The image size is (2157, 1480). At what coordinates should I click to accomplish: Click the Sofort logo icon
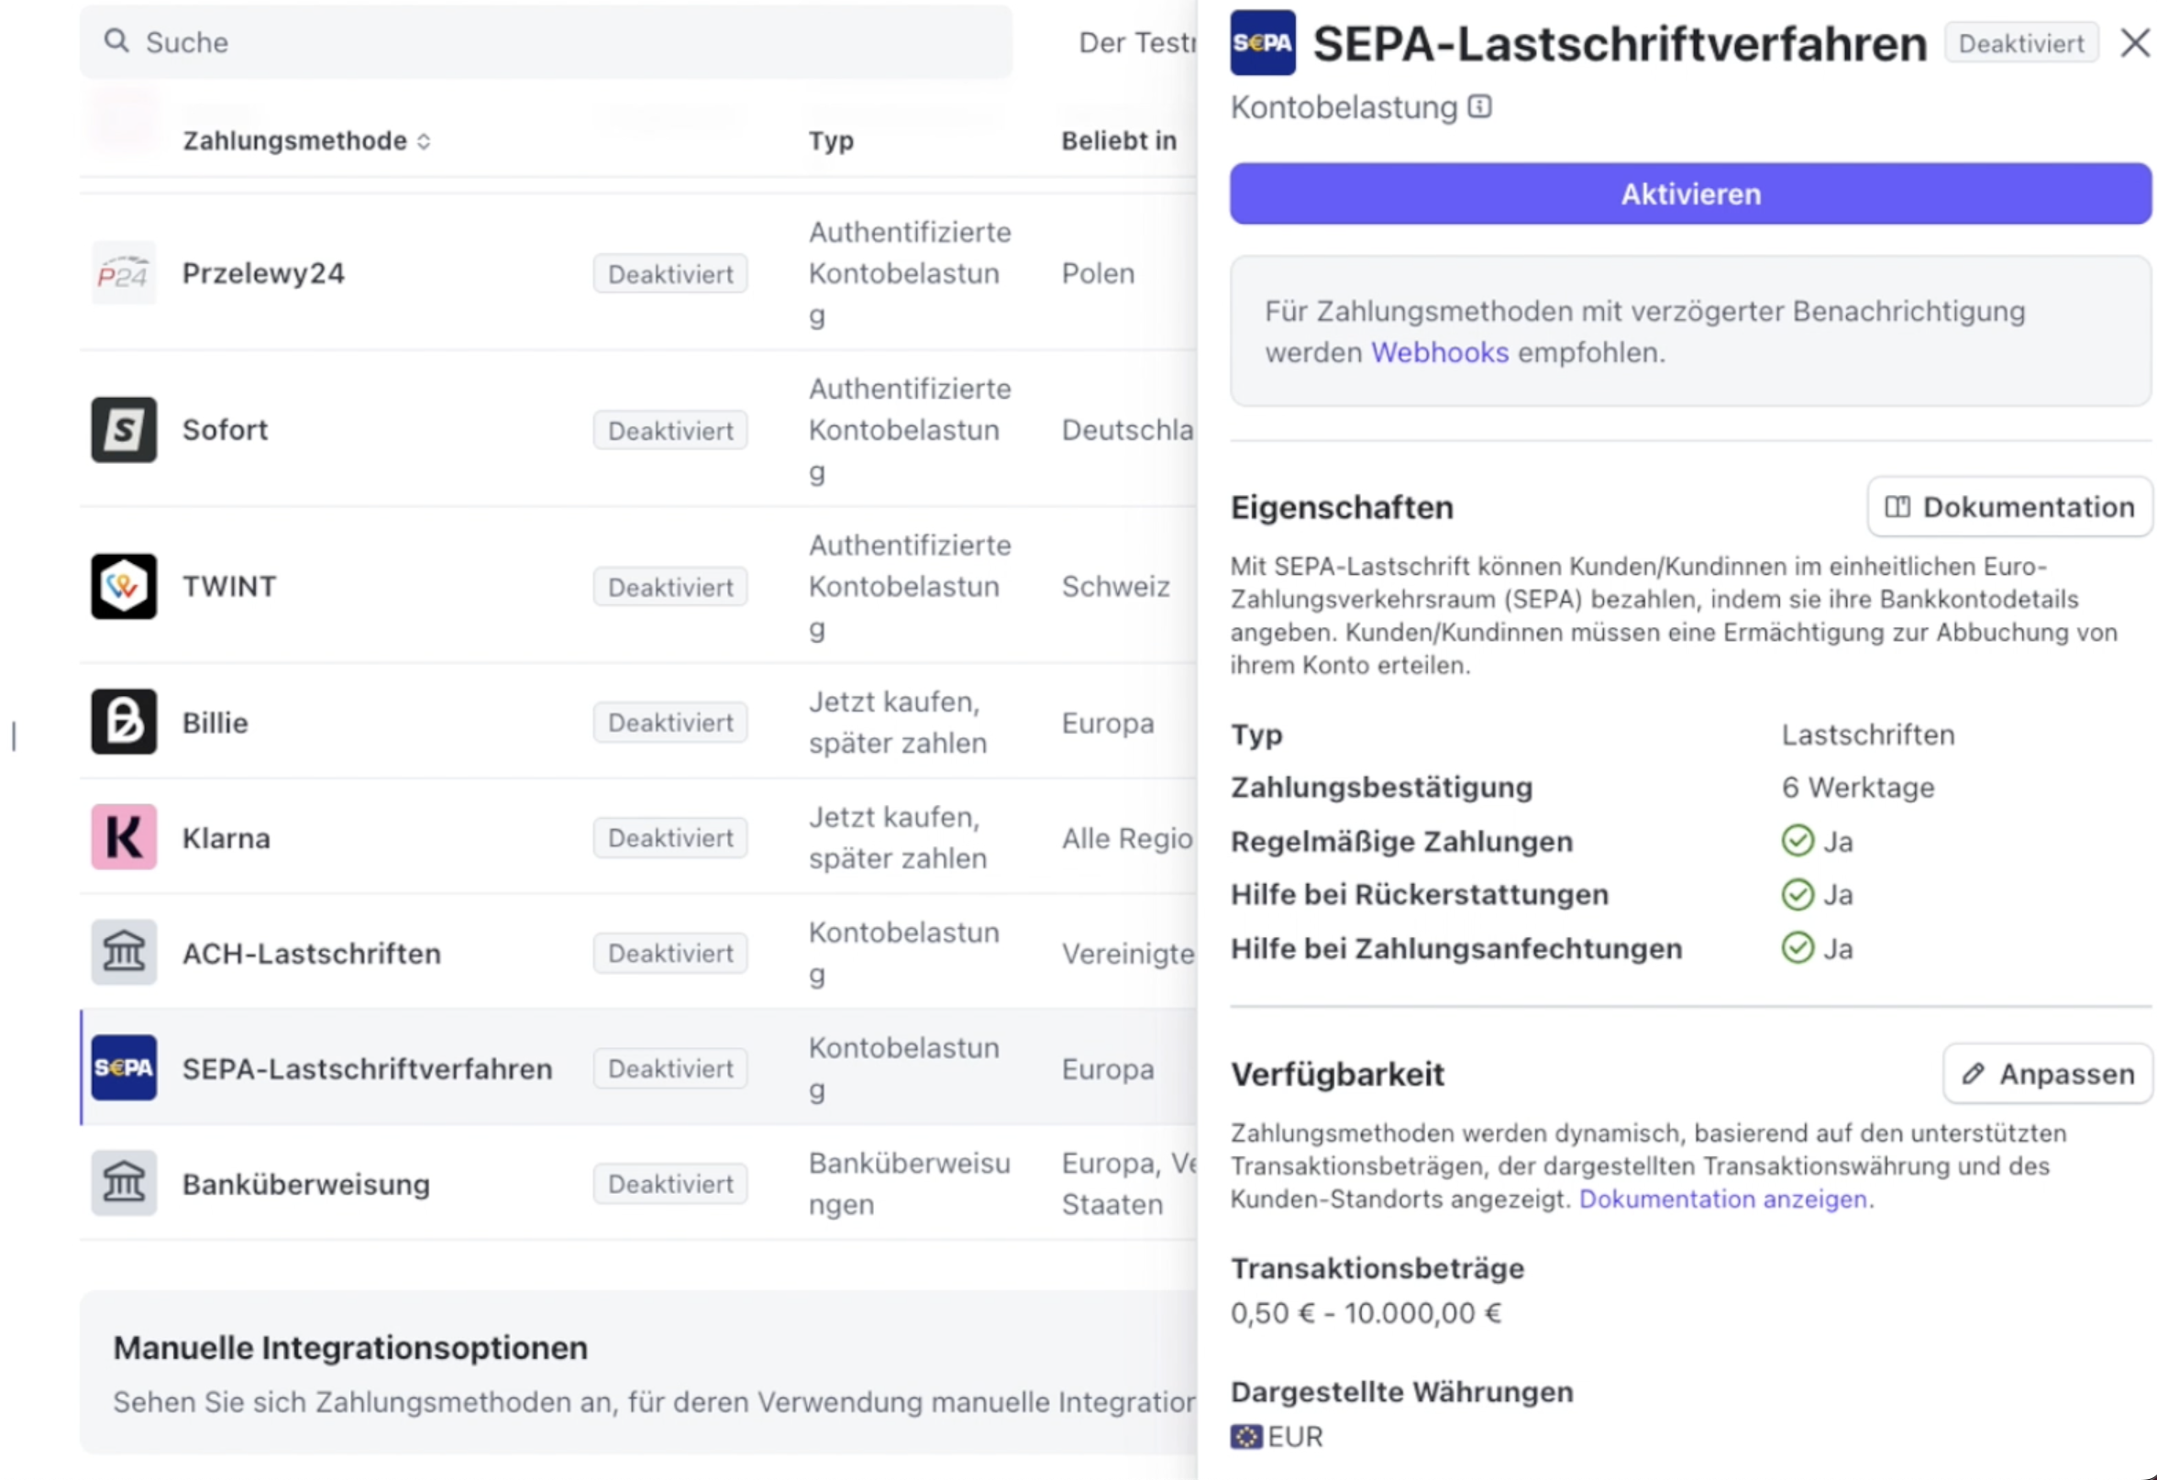pos(124,430)
